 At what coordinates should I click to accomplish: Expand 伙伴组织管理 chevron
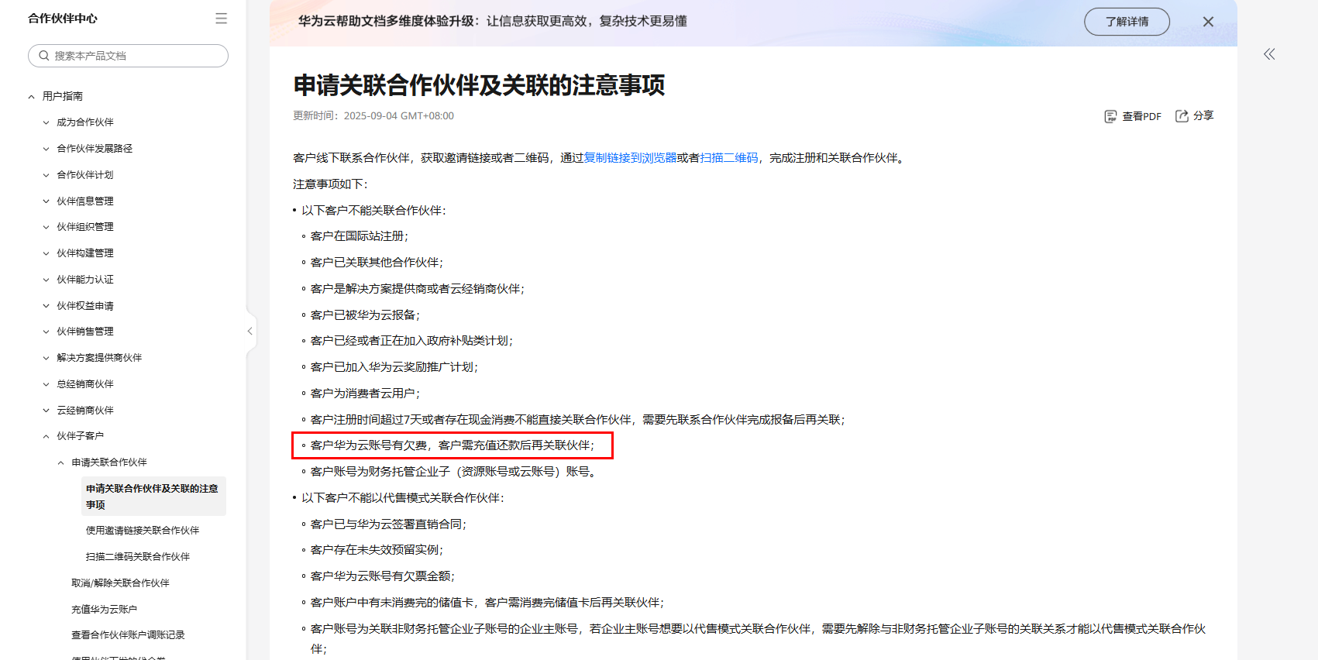tap(46, 227)
